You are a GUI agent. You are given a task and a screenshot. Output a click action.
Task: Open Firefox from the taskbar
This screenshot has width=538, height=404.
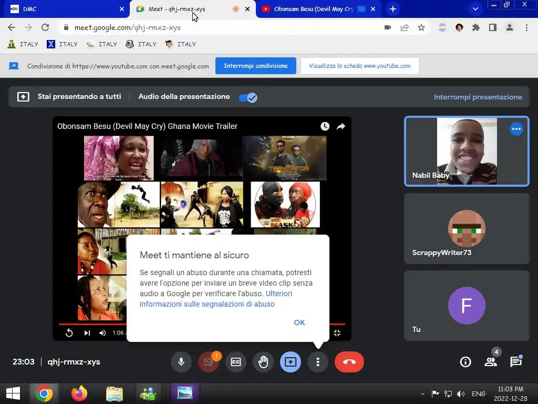79,393
